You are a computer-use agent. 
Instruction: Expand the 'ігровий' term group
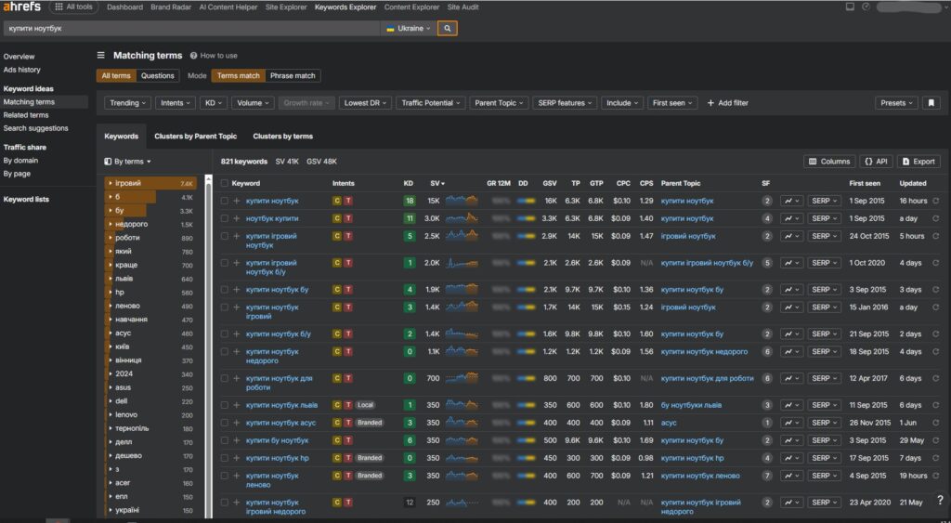[x=110, y=184]
